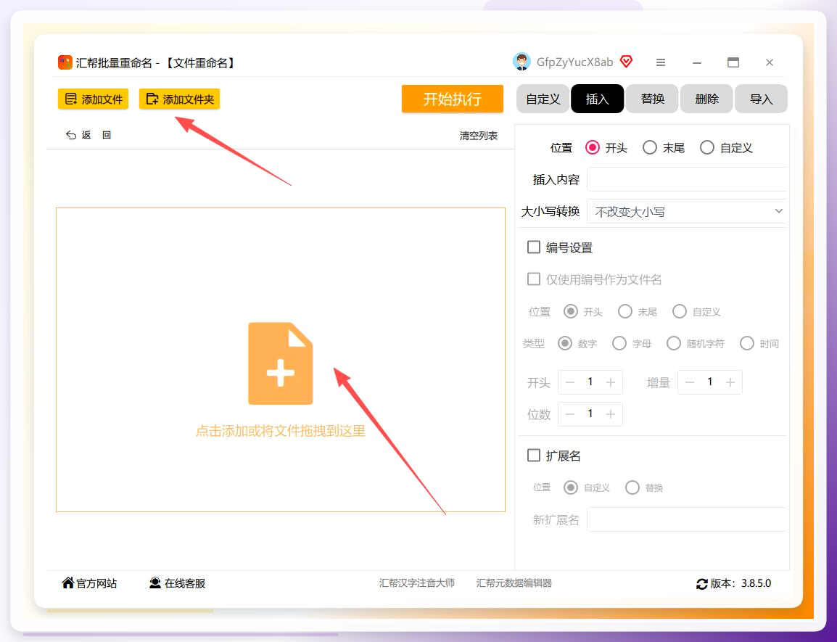Click the app logo in title bar
This screenshot has width=837, height=642.
65,62
